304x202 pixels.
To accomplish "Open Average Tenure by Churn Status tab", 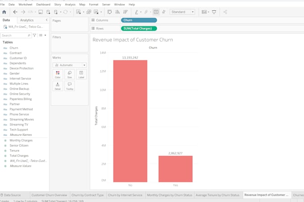I will coord(217,195).
